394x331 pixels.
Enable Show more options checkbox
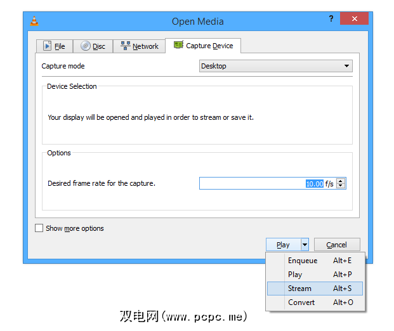[39, 228]
